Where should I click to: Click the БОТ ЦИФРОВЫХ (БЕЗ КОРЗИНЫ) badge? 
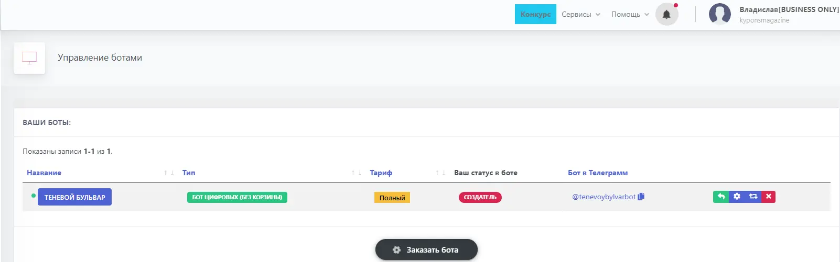[237, 197]
